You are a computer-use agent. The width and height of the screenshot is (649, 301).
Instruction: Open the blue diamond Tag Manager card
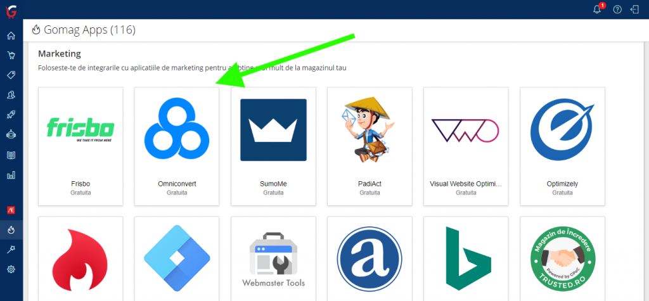click(177, 259)
